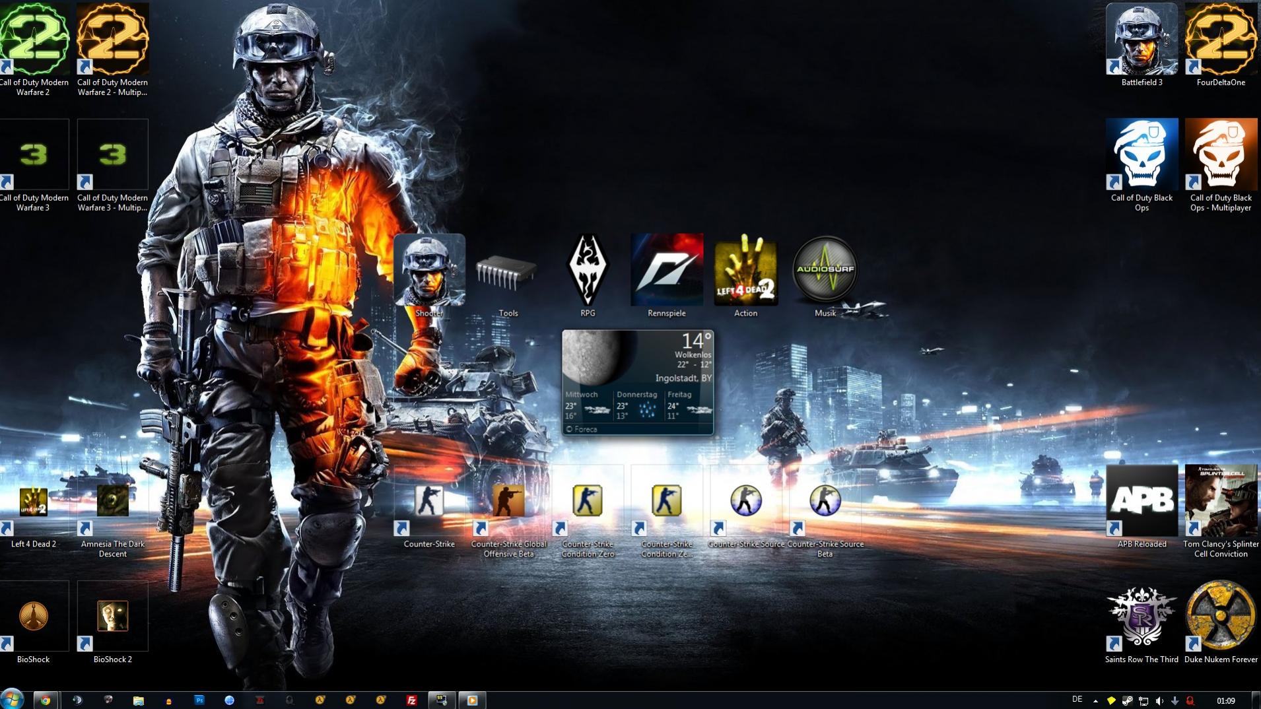Open the monitor taskbar button showing 99
1261x709 pixels.
(x=442, y=700)
